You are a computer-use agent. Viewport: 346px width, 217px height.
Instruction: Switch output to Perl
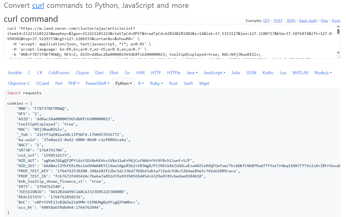point(59,83)
